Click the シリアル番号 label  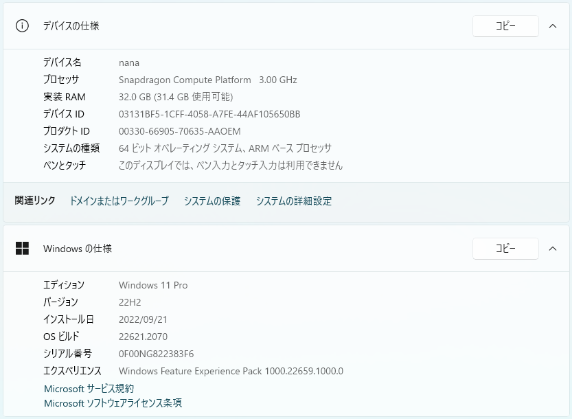(67, 354)
